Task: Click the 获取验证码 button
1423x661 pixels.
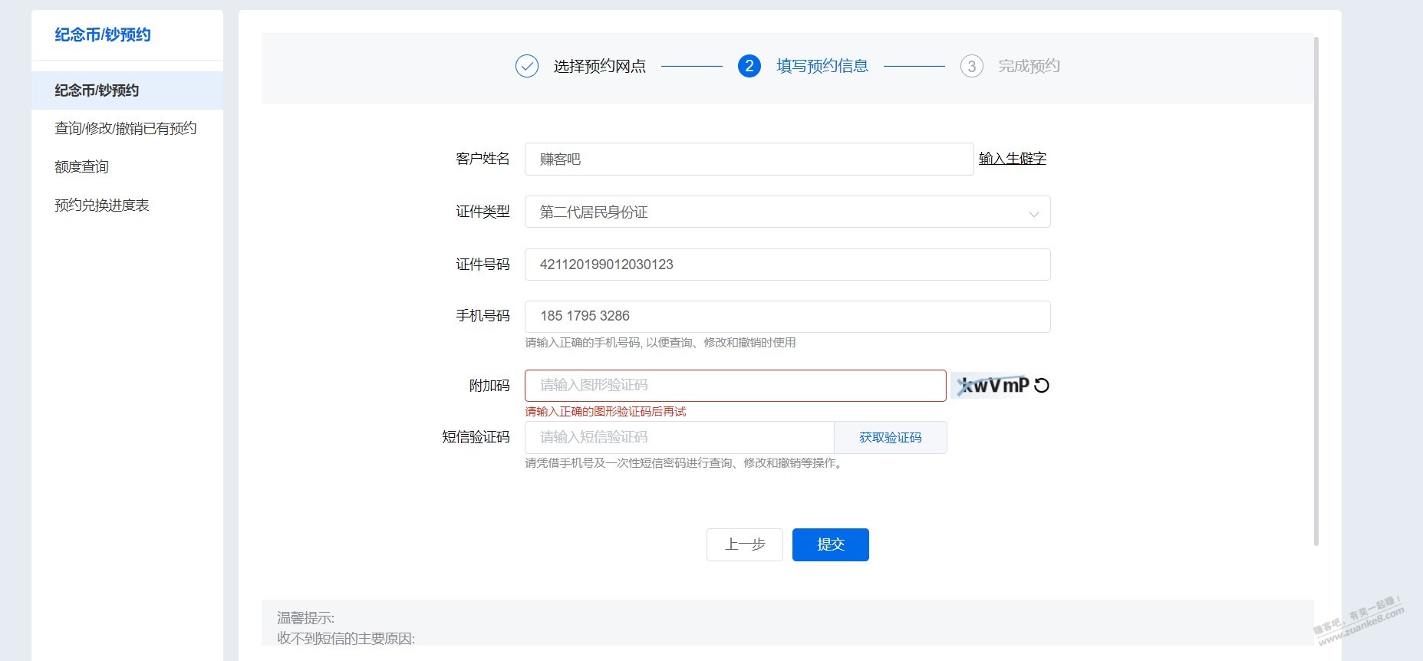Action: click(891, 438)
